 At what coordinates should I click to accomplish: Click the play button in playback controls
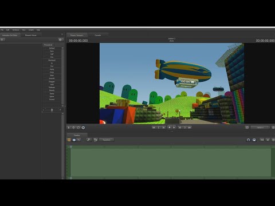pos(174,128)
